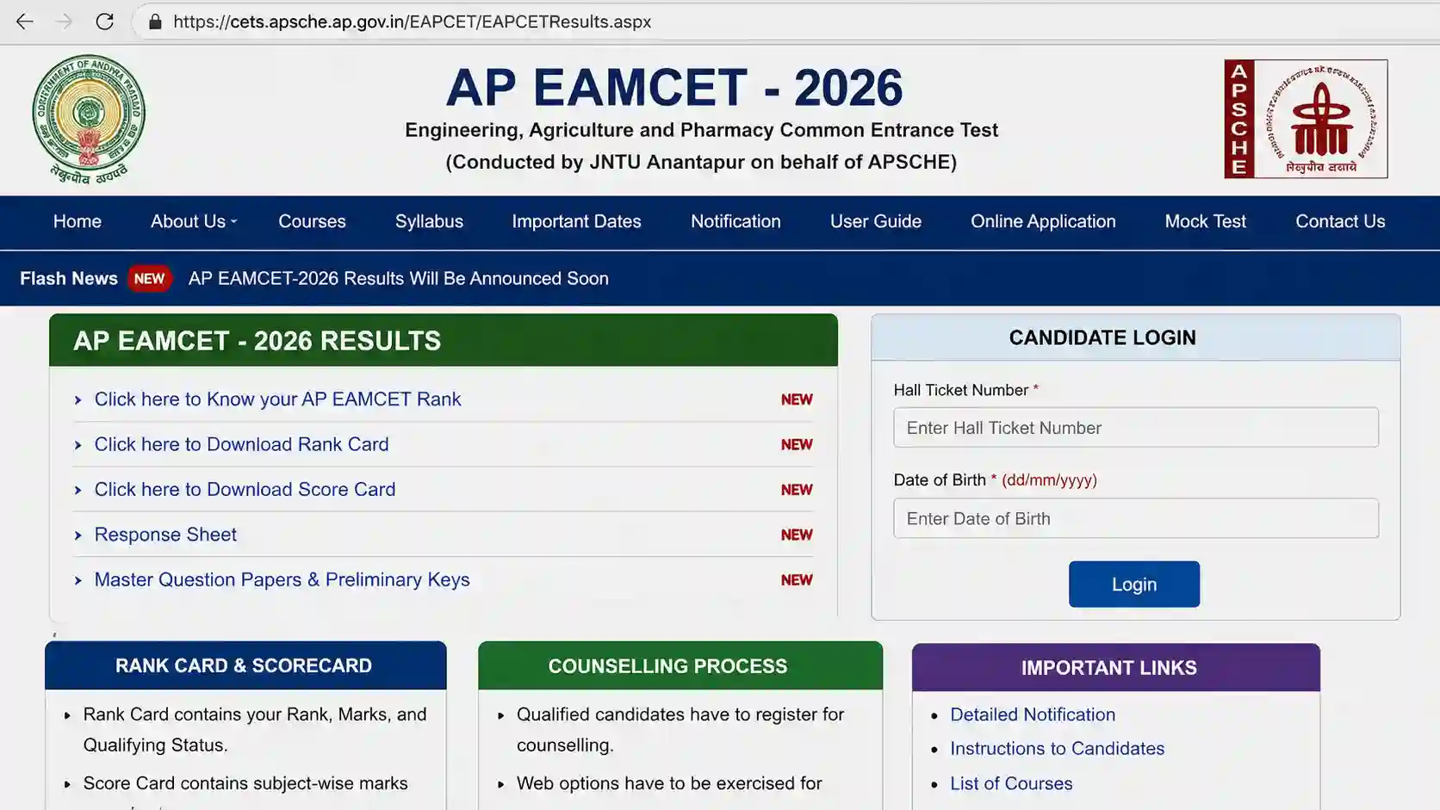
Task: Click the 'IMPORTANT LINKS' card header
Action: 1116,667
